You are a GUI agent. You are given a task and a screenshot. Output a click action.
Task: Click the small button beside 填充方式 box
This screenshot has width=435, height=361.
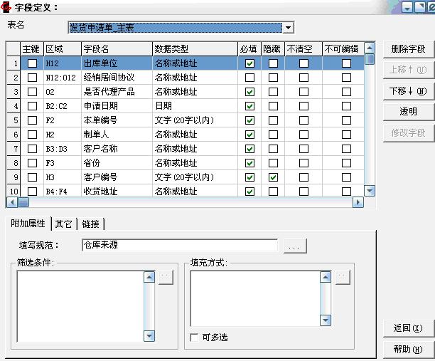(x=342, y=277)
